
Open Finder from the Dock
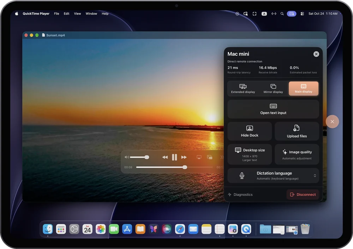point(48,229)
